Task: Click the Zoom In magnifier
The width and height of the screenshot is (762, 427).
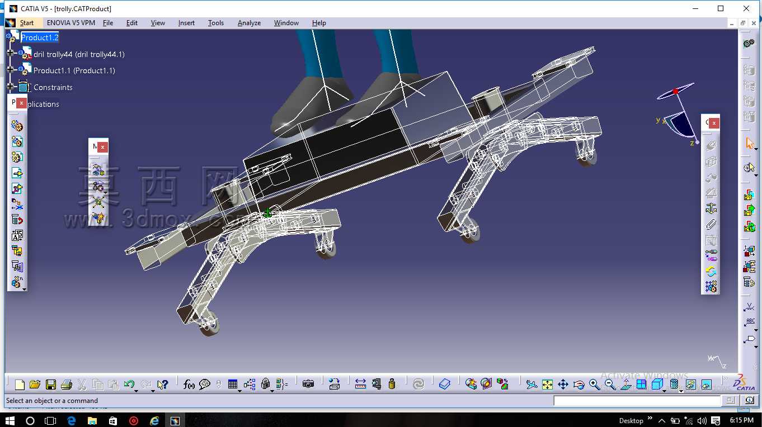Action: (x=594, y=385)
